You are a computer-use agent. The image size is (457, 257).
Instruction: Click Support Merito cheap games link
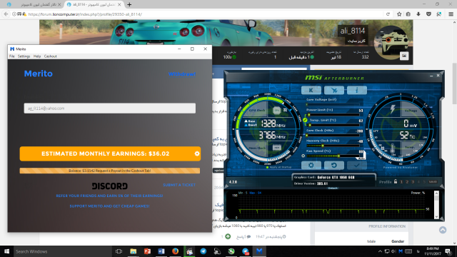(x=109, y=206)
